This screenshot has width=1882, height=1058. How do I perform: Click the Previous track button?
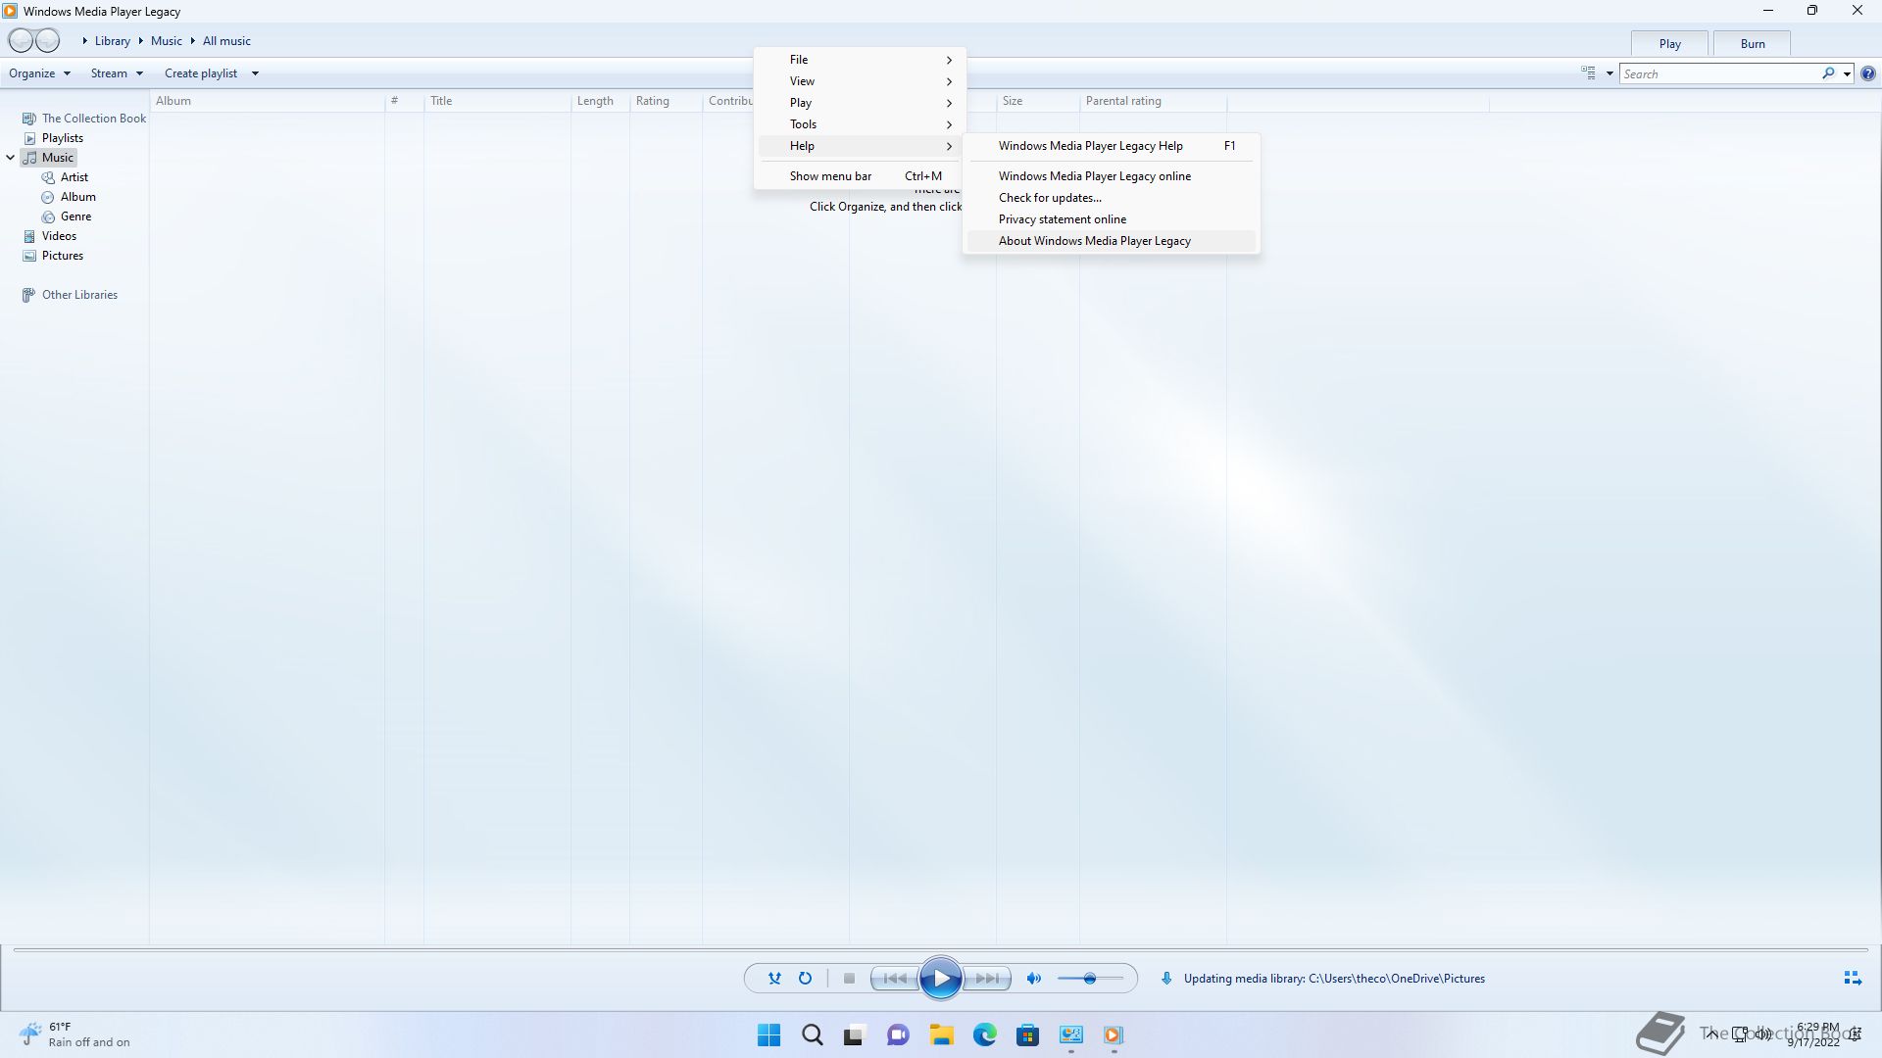[x=895, y=978]
